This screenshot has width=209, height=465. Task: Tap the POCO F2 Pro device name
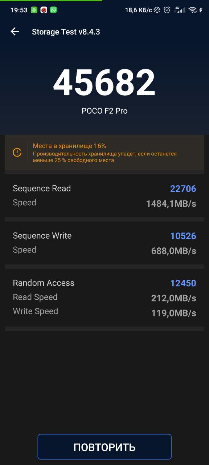104,111
